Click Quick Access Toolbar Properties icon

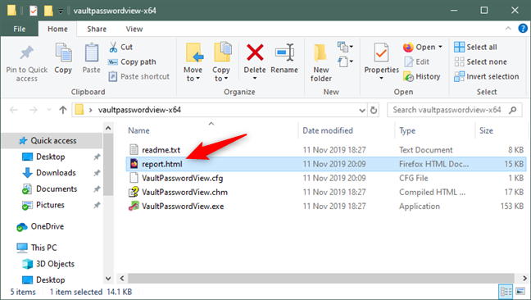coord(33,11)
